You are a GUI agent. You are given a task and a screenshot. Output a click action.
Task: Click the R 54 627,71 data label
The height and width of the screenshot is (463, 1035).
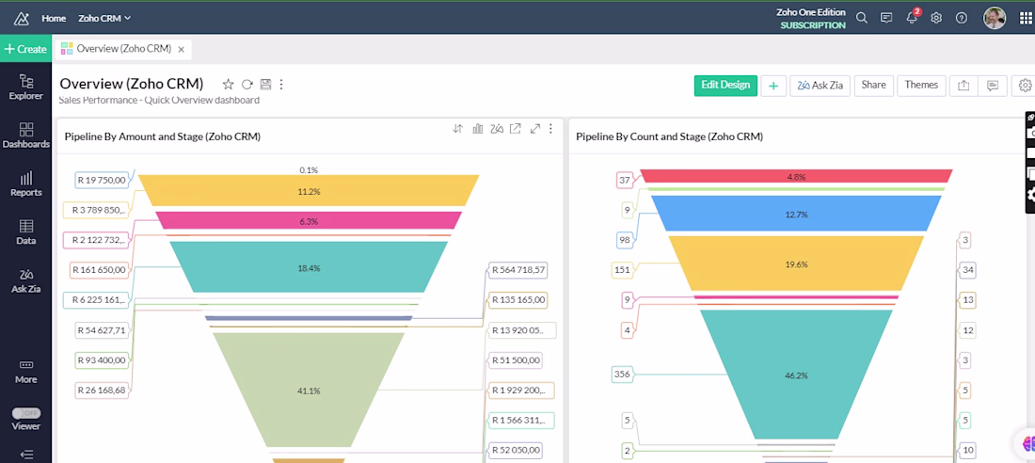pyautogui.click(x=101, y=329)
